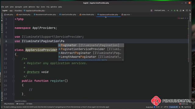Click the Stop square icon in toolbar
Image resolution: width=195 pixels, height=109 pixels.
(x=183, y=11)
